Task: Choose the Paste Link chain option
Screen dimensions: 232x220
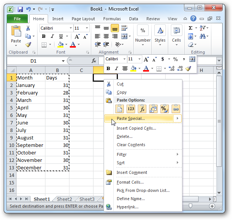Action: (176, 109)
